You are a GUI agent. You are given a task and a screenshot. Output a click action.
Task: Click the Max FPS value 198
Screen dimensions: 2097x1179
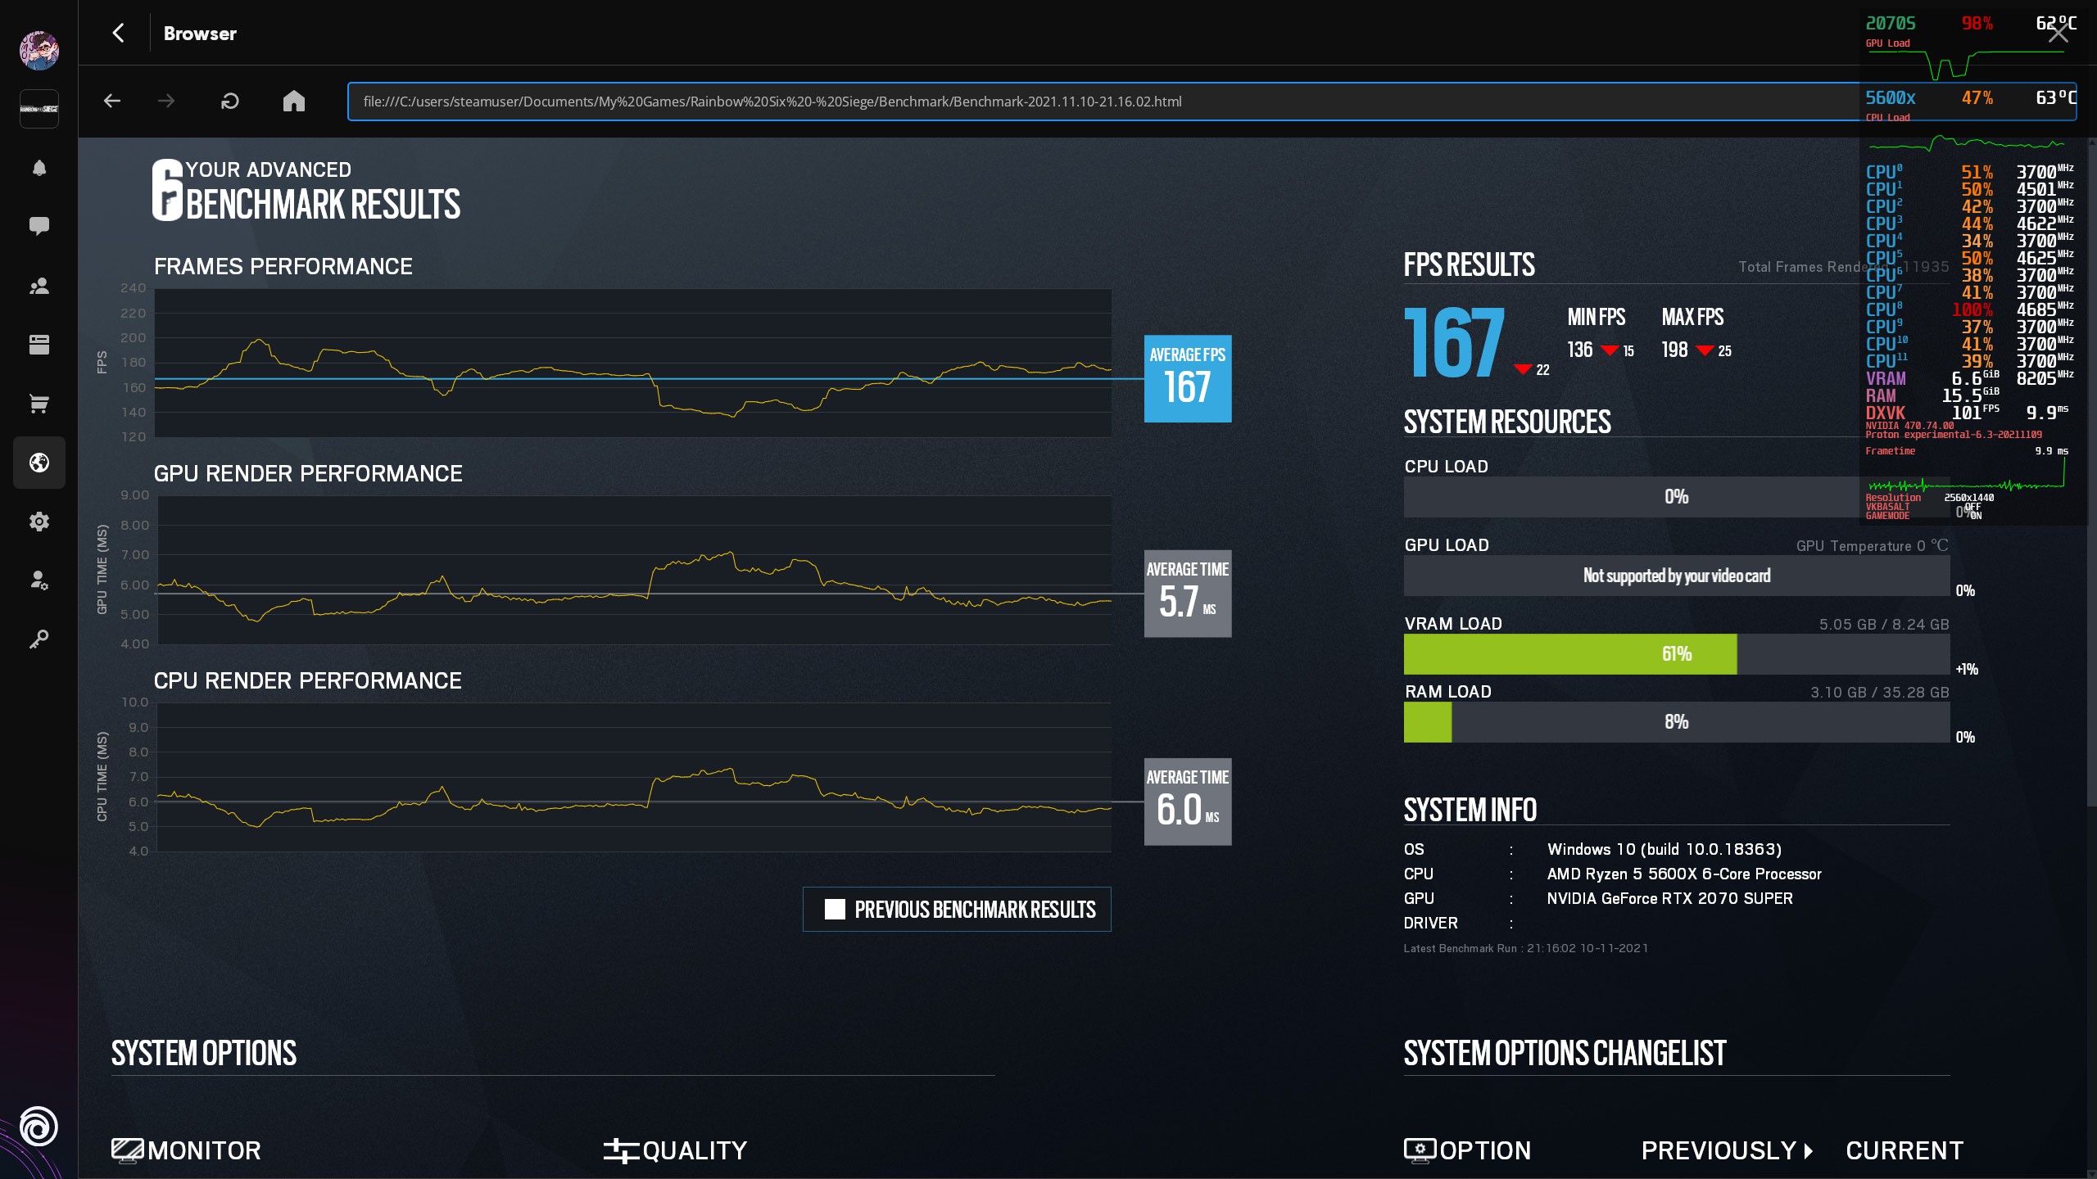1674,350
